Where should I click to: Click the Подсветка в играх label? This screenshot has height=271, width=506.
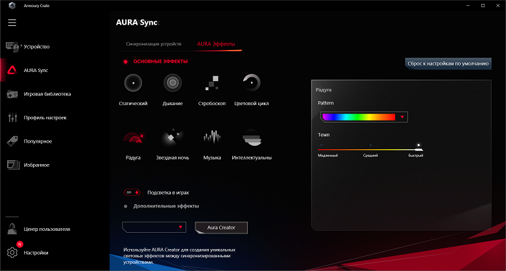[x=168, y=193]
